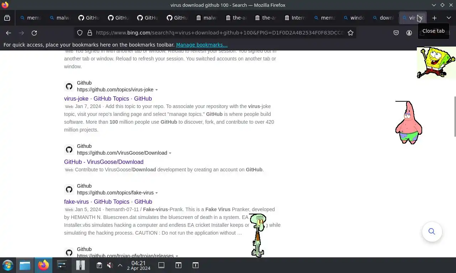Save page to Pocket
The height and width of the screenshot is (273, 456).
coord(396,33)
